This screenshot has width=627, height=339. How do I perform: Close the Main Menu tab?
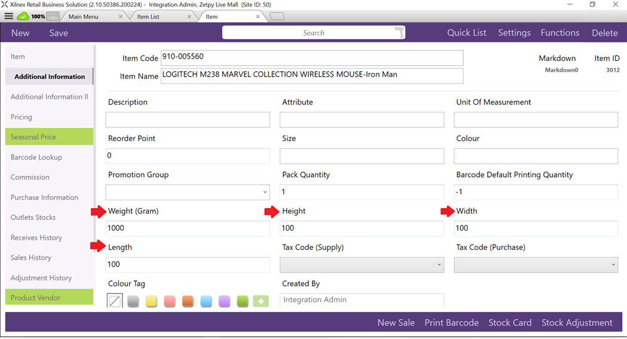click(120, 16)
